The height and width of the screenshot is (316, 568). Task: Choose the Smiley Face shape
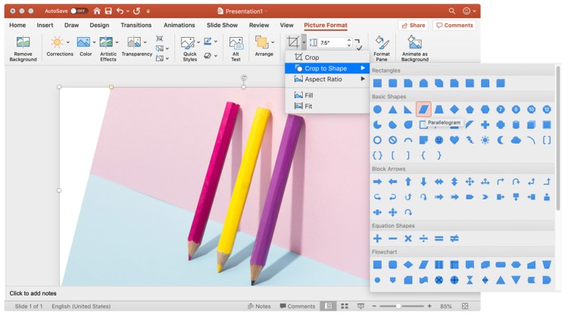pyautogui.click(x=439, y=140)
